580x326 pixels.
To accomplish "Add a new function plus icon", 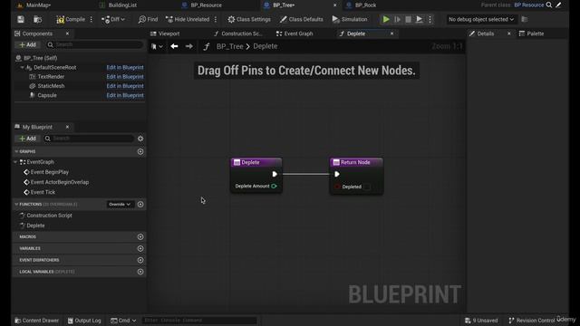I will [x=140, y=205].
